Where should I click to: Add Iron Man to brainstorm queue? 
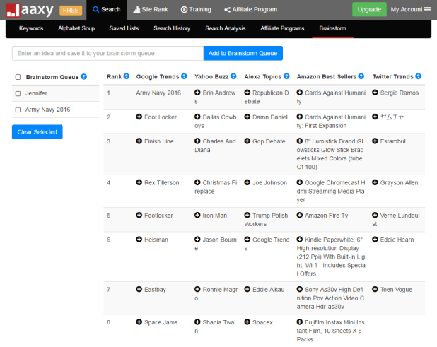pos(197,216)
